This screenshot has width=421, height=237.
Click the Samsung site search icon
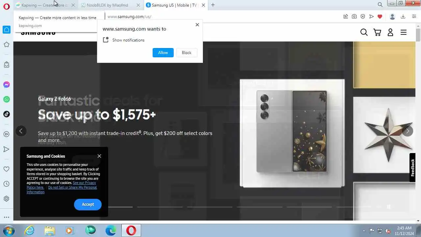click(364, 32)
